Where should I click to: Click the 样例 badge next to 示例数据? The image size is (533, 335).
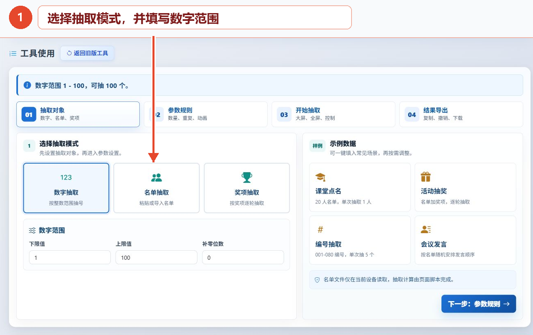pos(318,146)
